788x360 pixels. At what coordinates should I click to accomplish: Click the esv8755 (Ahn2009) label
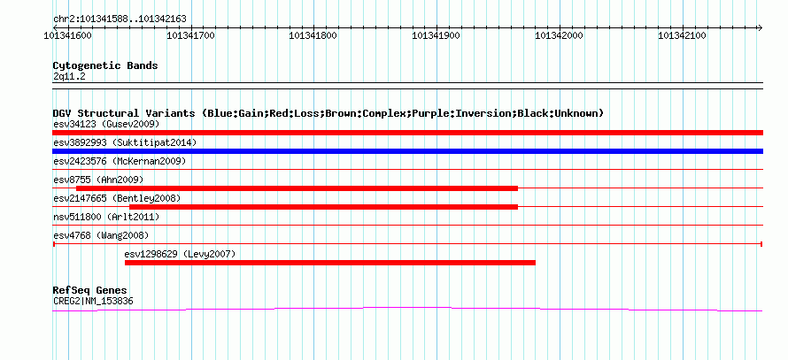tap(98, 180)
